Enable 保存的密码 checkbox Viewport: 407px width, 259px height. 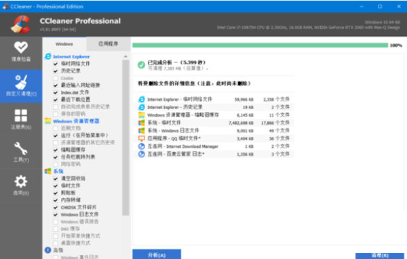pyautogui.click(x=56, y=114)
